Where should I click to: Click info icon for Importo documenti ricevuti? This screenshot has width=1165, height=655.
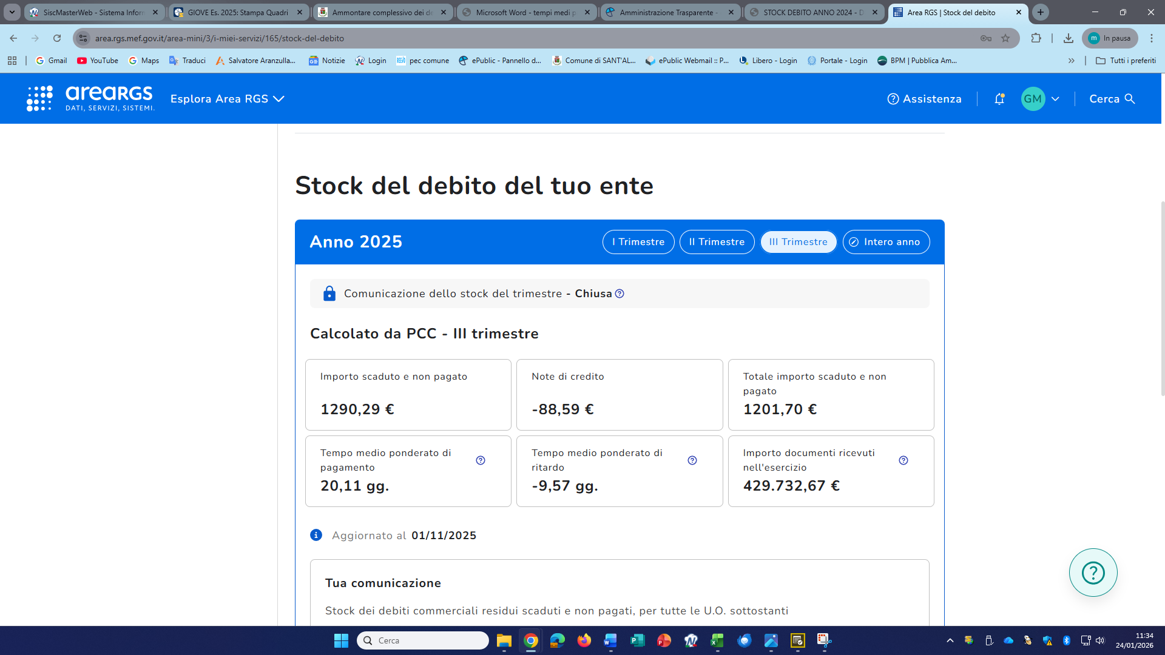point(903,460)
